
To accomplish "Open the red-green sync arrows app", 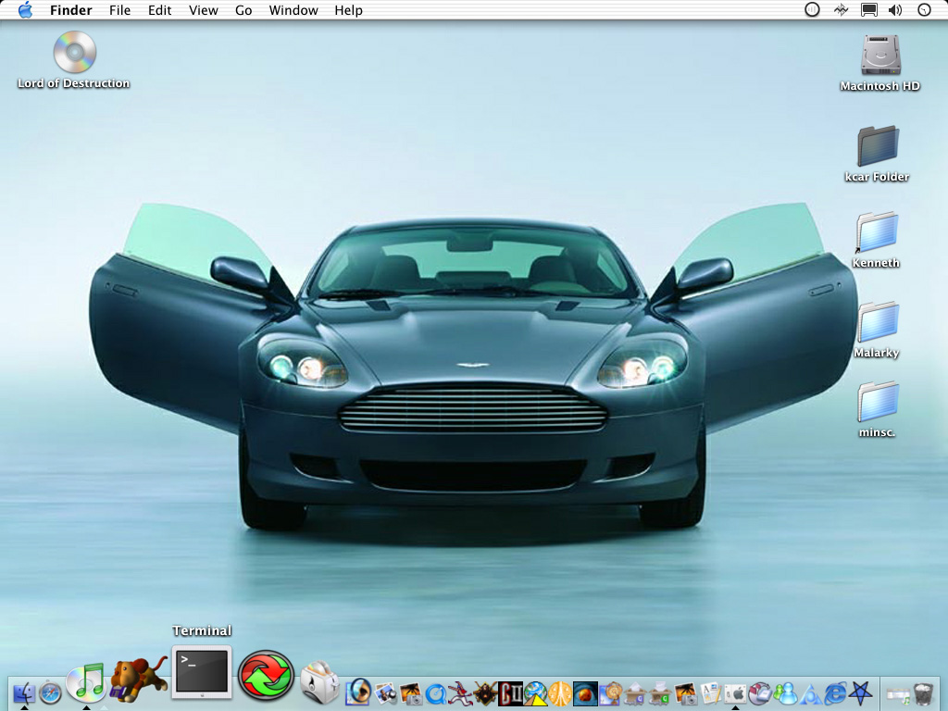I will [x=266, y=676].
